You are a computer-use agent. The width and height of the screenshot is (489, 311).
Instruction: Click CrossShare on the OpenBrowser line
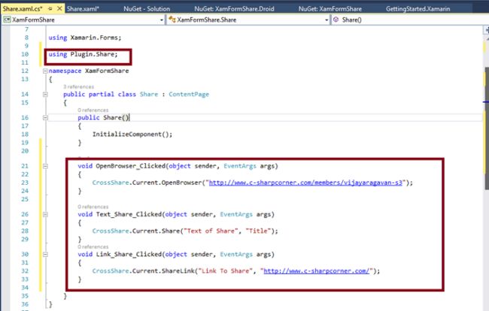tap(111, 183)
